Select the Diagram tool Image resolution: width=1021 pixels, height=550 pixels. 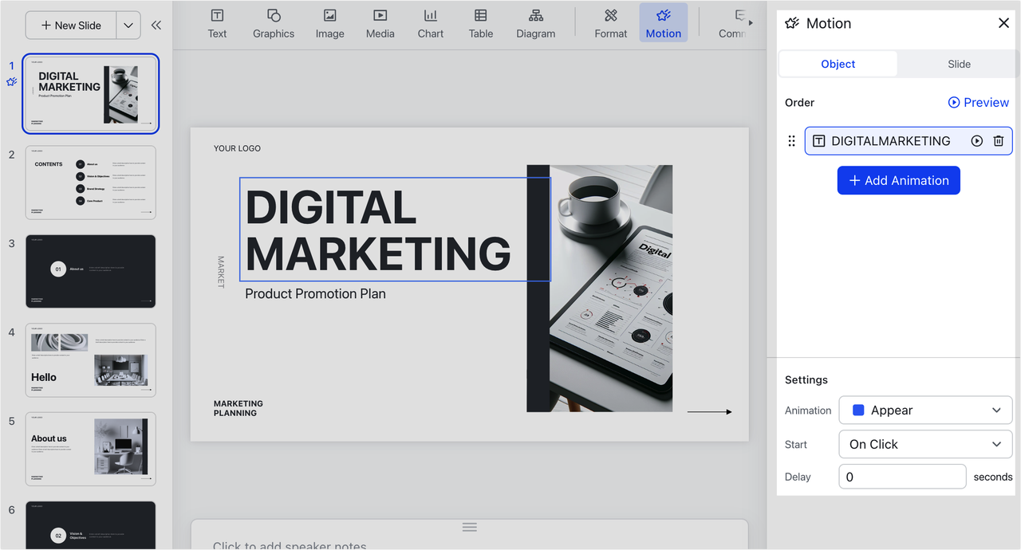535,23
